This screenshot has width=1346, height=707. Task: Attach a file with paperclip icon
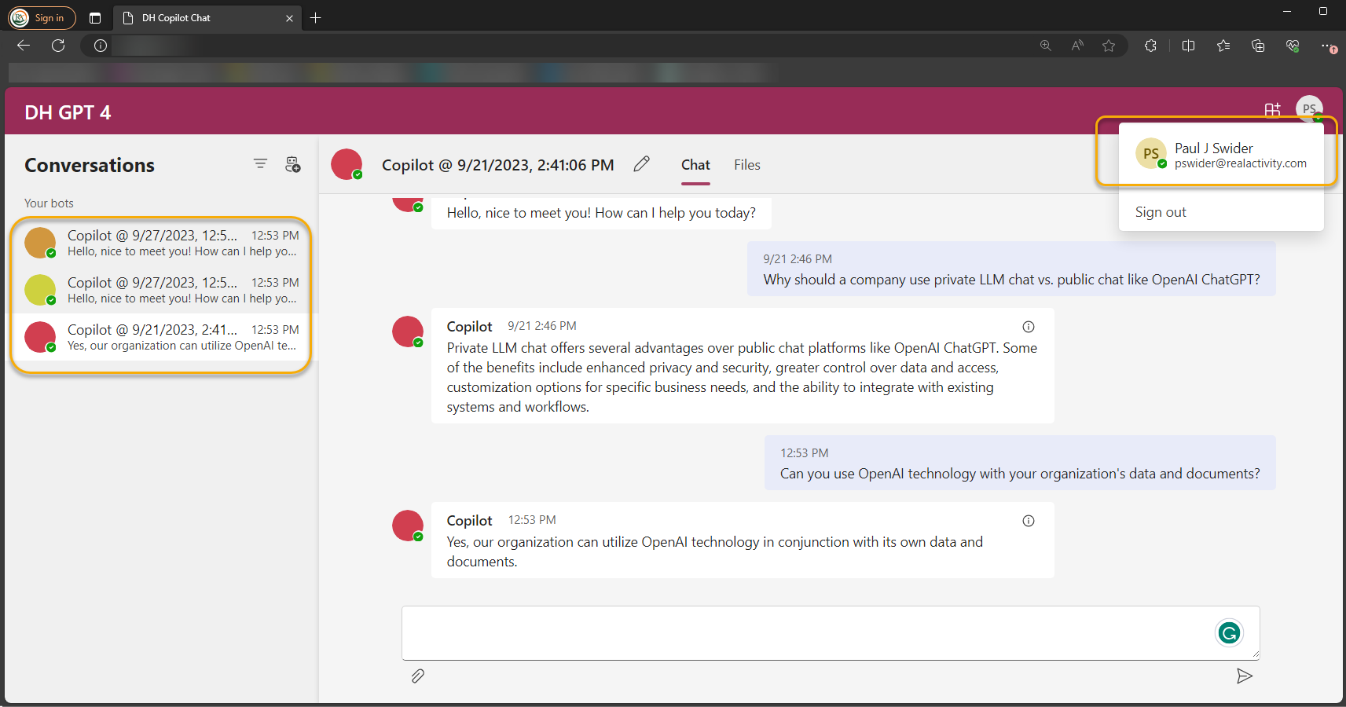(418, 676)
